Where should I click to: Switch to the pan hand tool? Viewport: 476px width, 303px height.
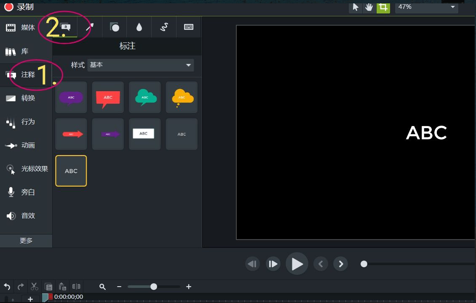pyautogui.click(x=369, y=7)
